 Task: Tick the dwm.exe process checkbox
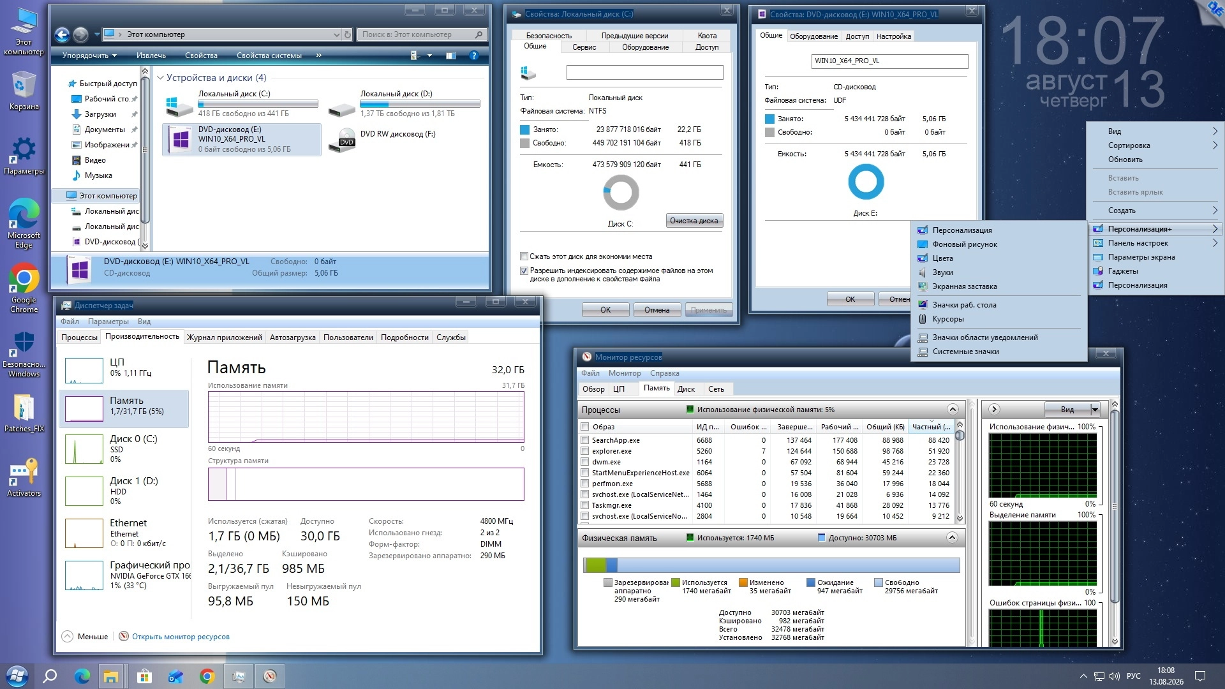[584, 462]
